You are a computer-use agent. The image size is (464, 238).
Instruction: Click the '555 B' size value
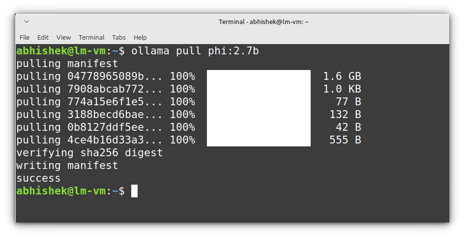pyautogui.click(x=345, y=140)
